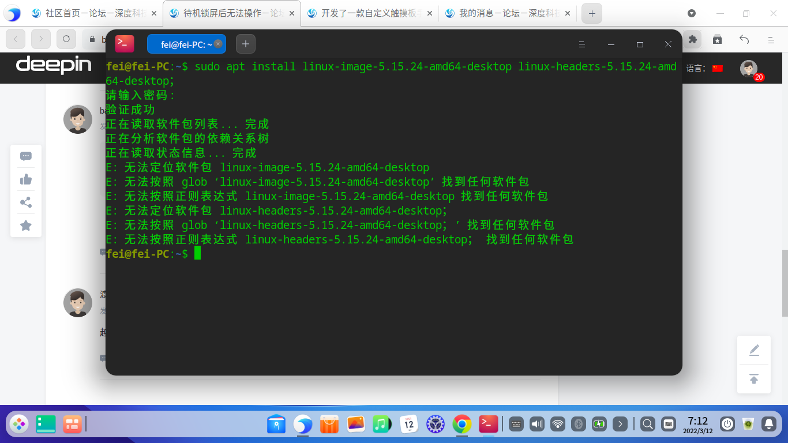The image size is (788, 443).
Task: Click the scroll-to-top floating button
Action: (x=754, y=379)
